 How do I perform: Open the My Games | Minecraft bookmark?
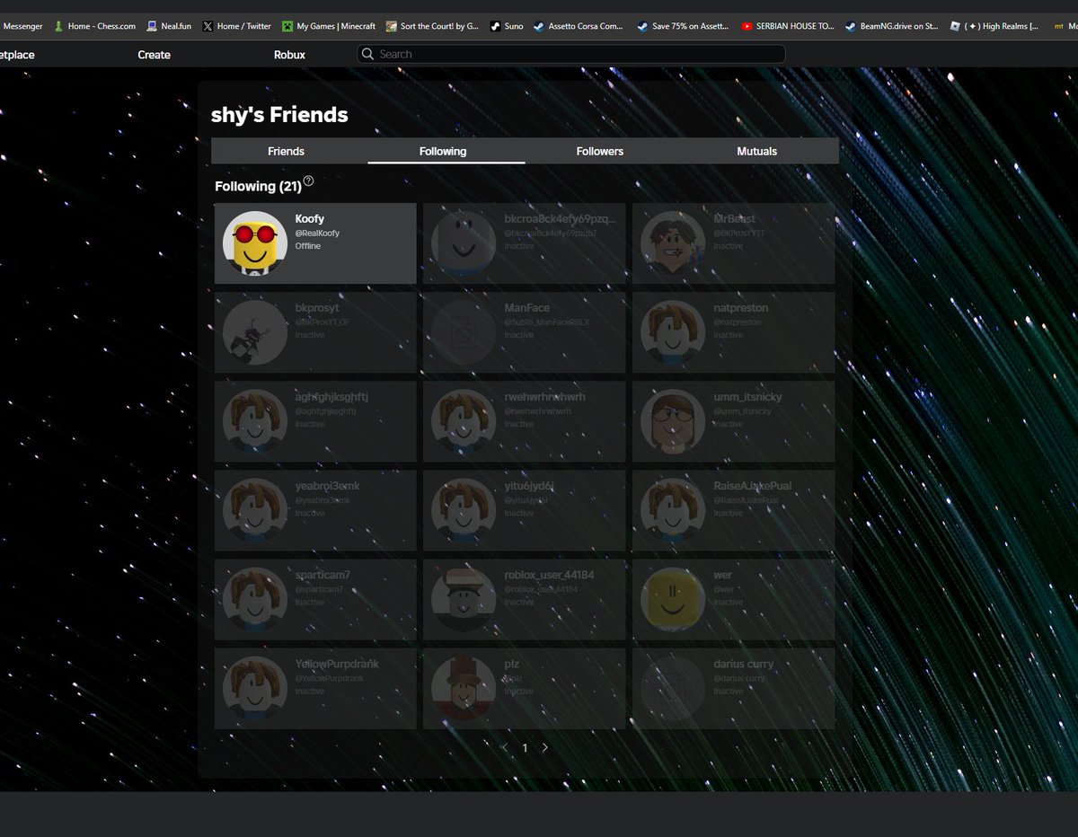click(x=329, y=26)
